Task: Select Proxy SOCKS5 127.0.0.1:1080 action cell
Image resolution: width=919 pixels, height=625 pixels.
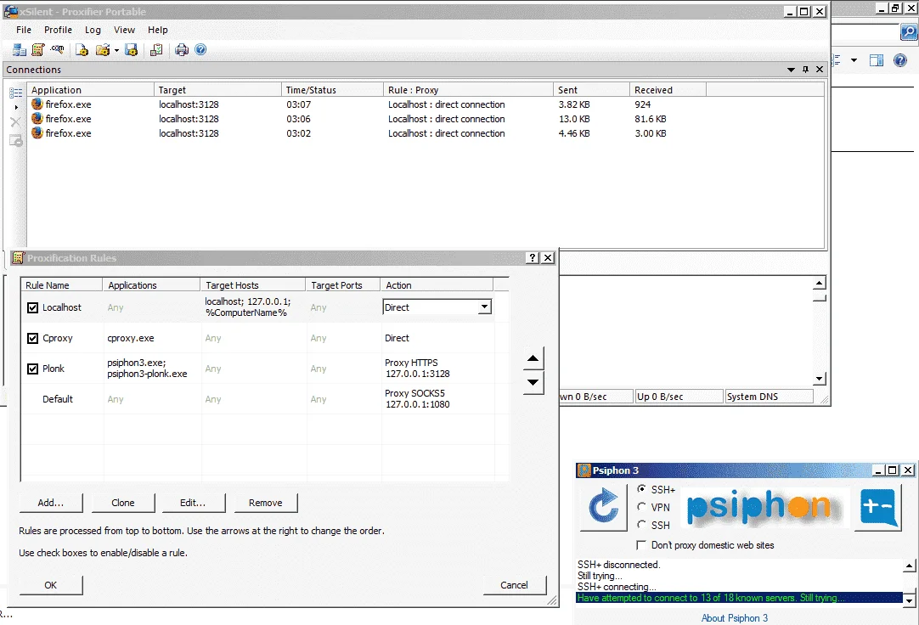Action: (x=437, y=399)
